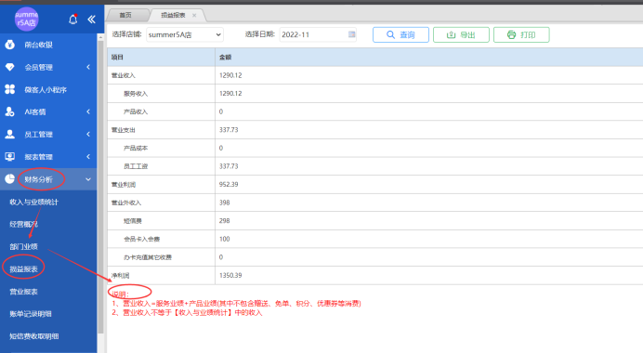The image size is (643, 353).
Task: Collapse the sidebar with double-chevron icon
Action: (91, 20)
